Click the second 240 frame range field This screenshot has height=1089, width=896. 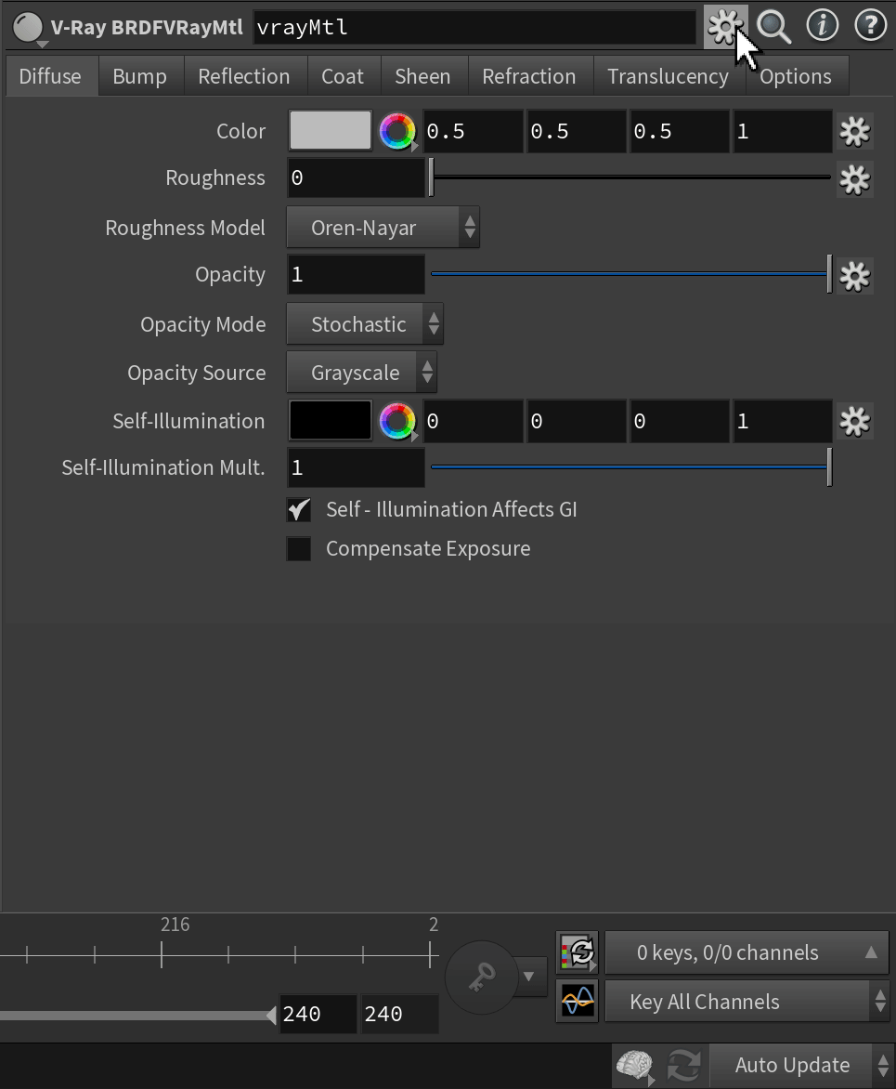coord(400,1014)
